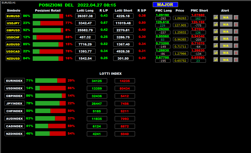Select the AUDUSD symbol button

pos(13,44)
